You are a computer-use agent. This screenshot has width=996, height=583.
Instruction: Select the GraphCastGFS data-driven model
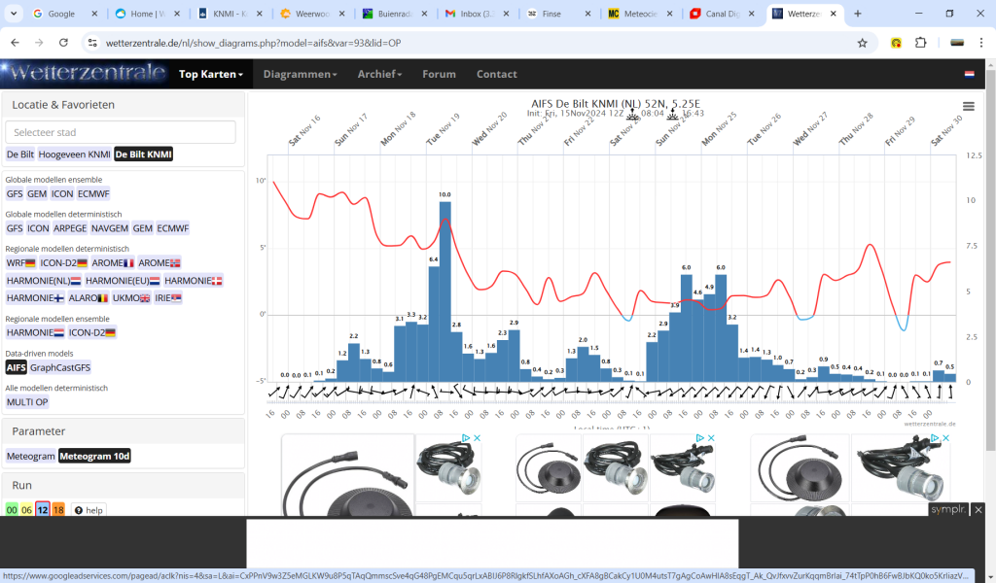[60, 367]
